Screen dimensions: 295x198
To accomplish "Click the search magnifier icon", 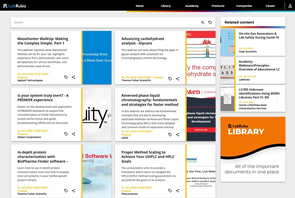I will [x=202, y=23].
